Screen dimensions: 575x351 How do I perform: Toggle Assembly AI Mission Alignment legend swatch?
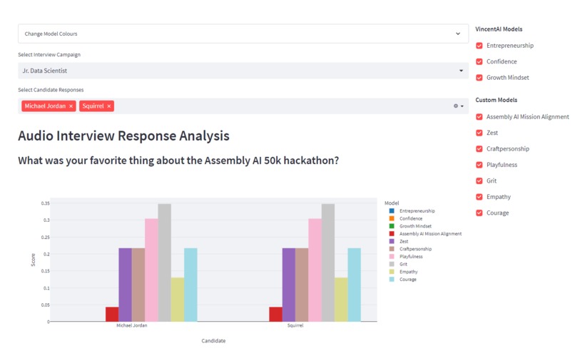coord(392,233)
